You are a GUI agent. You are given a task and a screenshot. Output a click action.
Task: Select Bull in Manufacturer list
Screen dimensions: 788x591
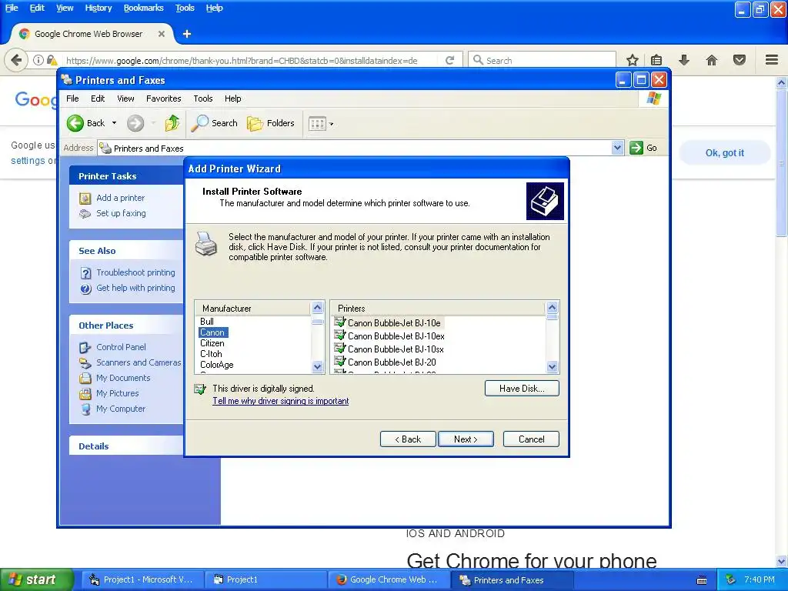click(x=207, y=322)
